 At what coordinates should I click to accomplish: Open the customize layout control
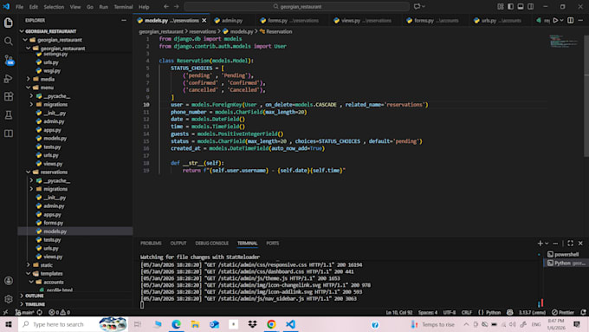click(501, 6)
